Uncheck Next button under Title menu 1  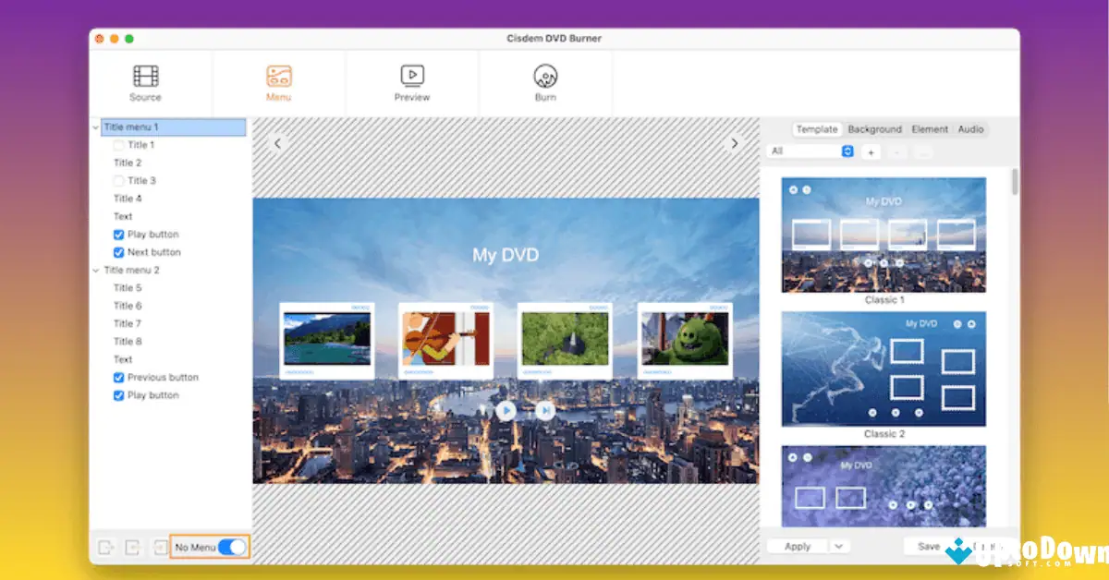click(x=118, y=252)
